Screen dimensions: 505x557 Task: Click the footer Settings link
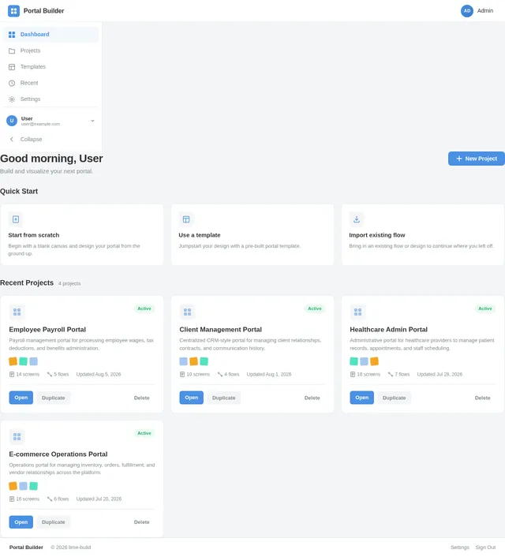tap(460, 548)
